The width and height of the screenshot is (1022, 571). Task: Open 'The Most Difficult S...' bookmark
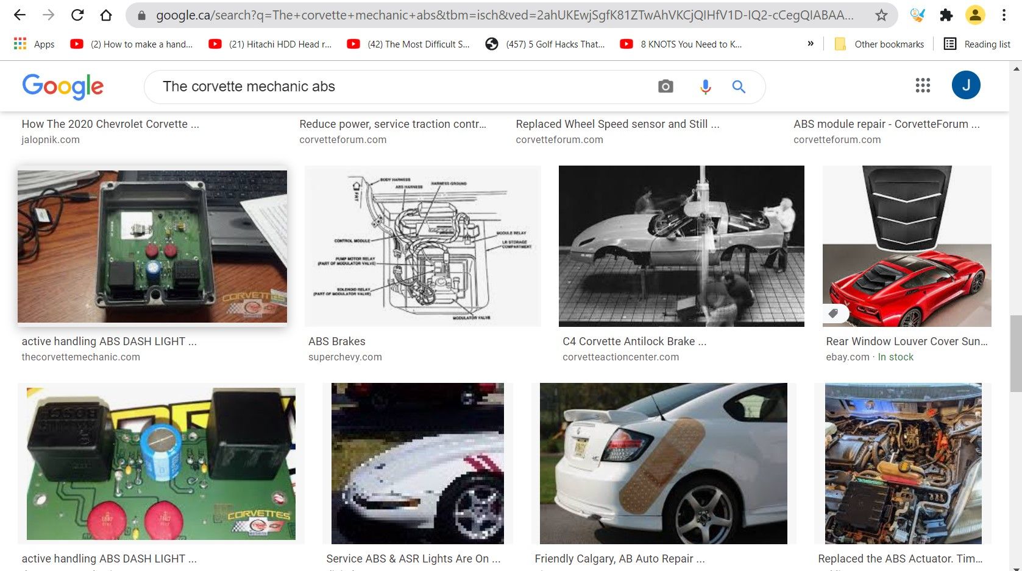pos(408,44)
